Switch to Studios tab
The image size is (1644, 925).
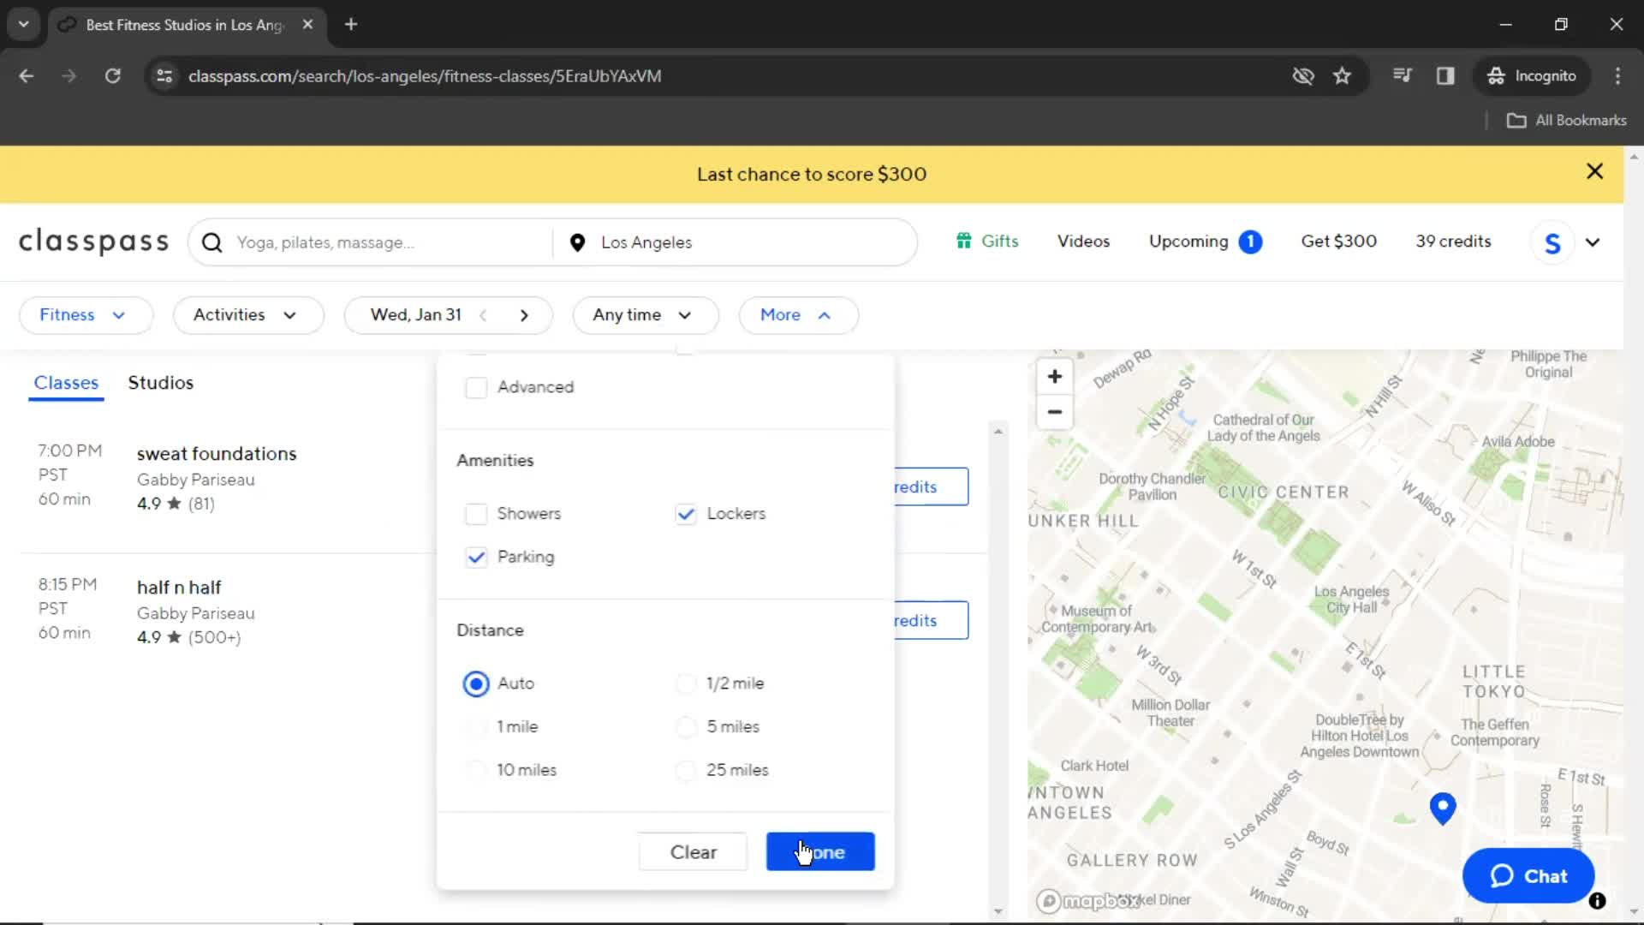pos(161,383)
